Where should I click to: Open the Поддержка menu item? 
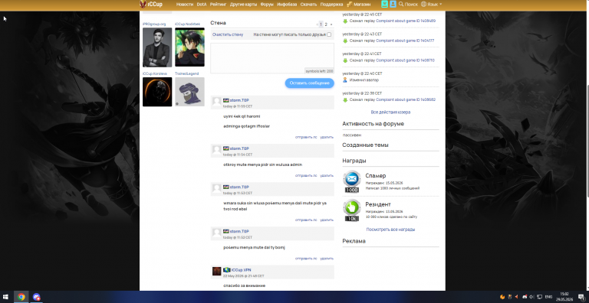pyautogui.click(x=331, y=4)
